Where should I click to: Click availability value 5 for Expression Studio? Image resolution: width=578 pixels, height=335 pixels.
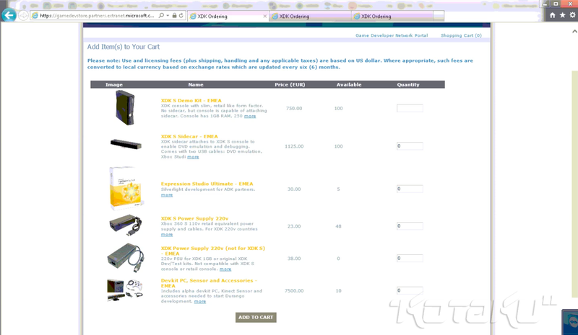click(x=338, y=189)
